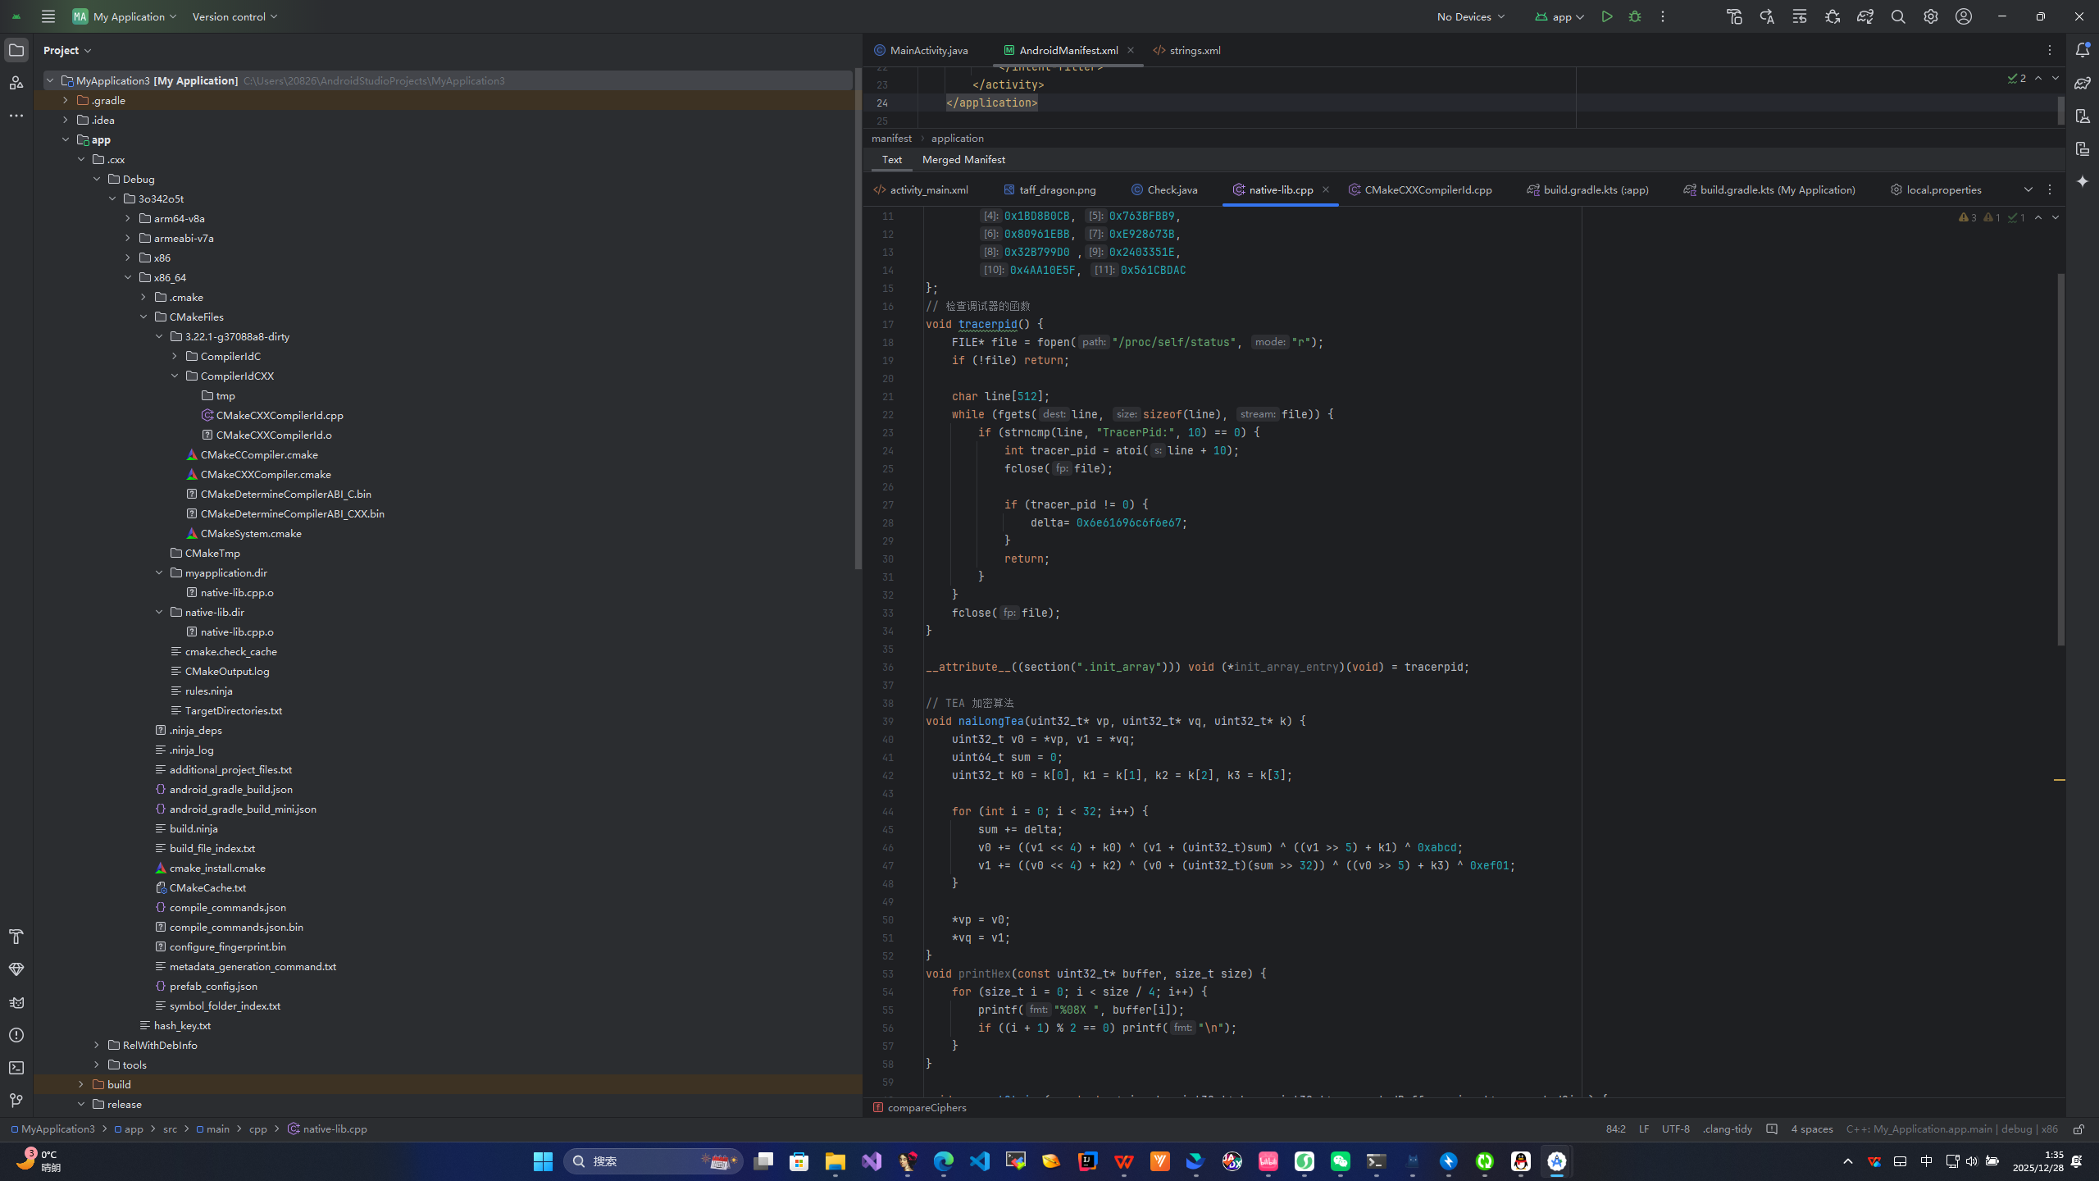The width and height of the screenshot is (2099, 1181).
Task: Click the Run app play button
Action: pyautogui.click(x=1607, y=16)
